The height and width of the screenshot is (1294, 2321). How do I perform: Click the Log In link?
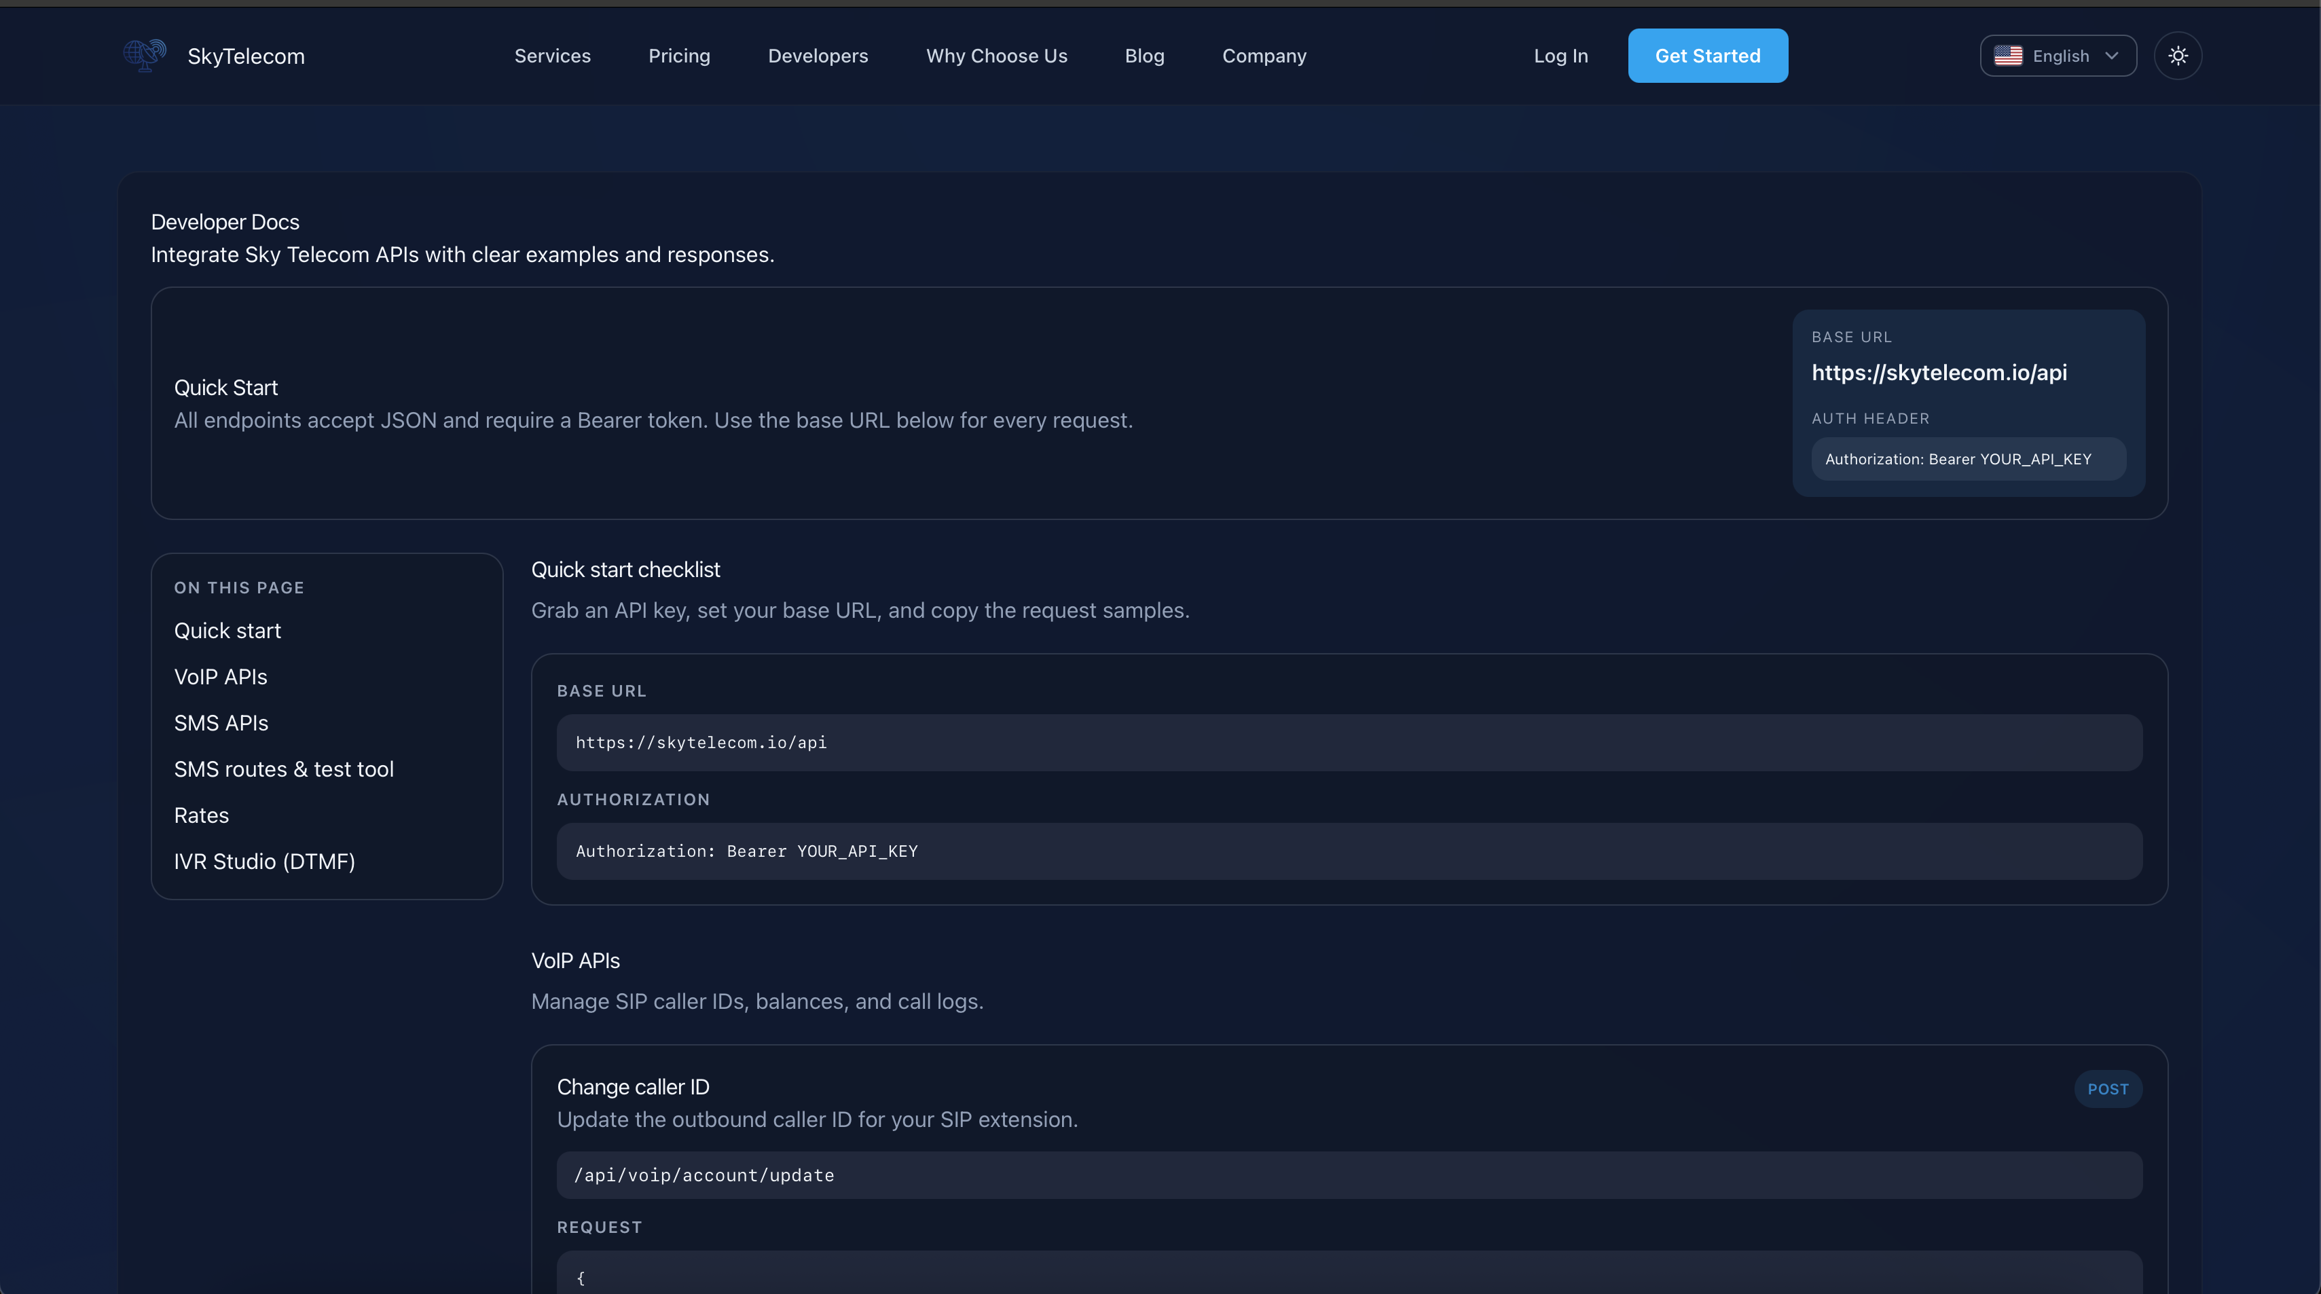pyautogui.click(x=1560, y=55)
